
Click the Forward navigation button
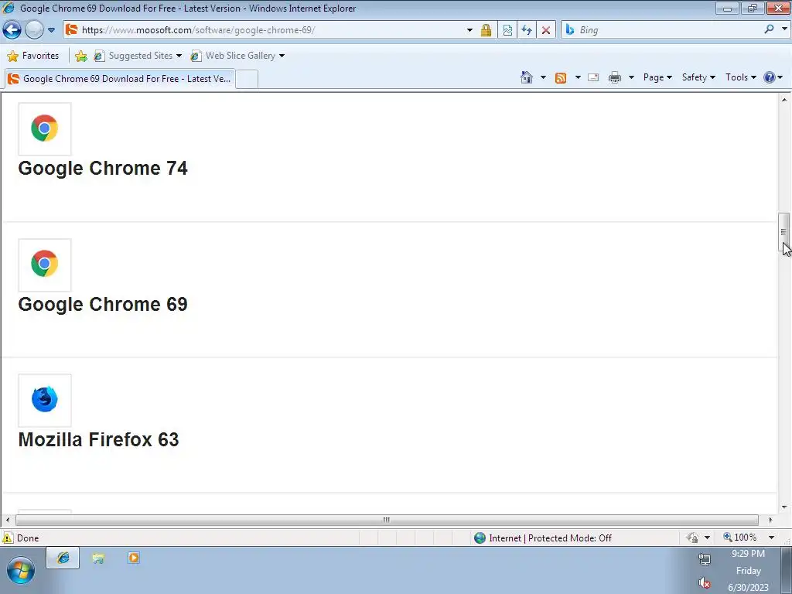click(34, 30)
